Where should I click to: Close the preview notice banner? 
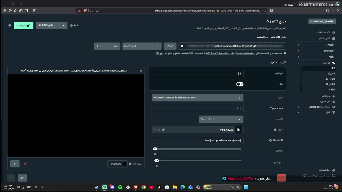click(x=141, y=71)
